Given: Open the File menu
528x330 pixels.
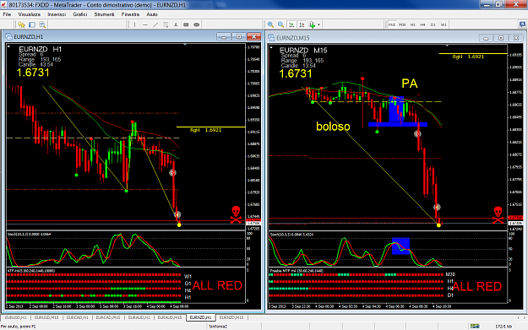Looking at the screenshot, I should [x=7, y=14].
